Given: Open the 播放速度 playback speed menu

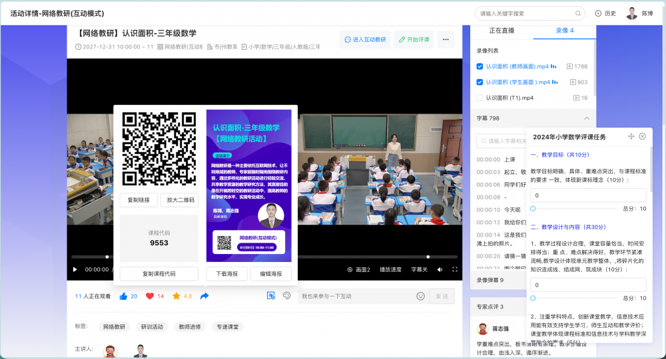Looking at the screenshot, I should pyautogui.click(x=390, y=270).
